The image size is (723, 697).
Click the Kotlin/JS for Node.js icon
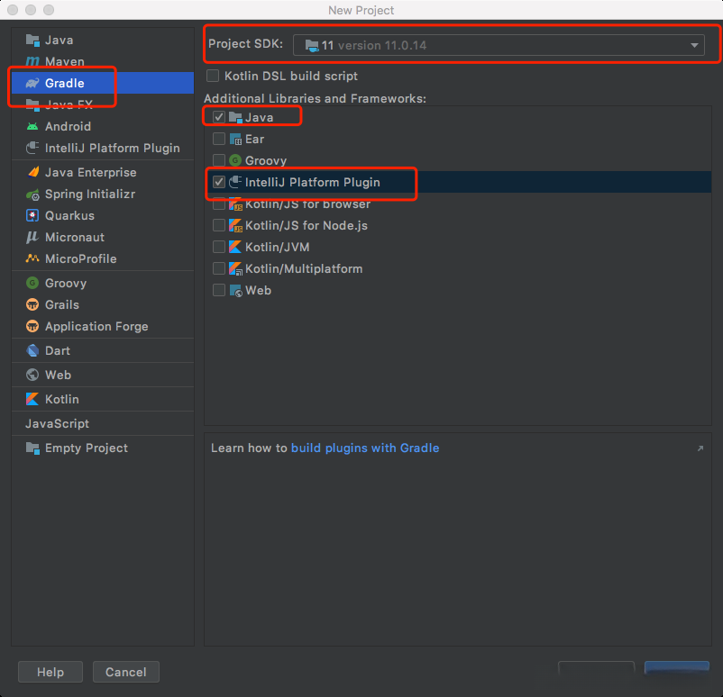[x=235, y=225]
